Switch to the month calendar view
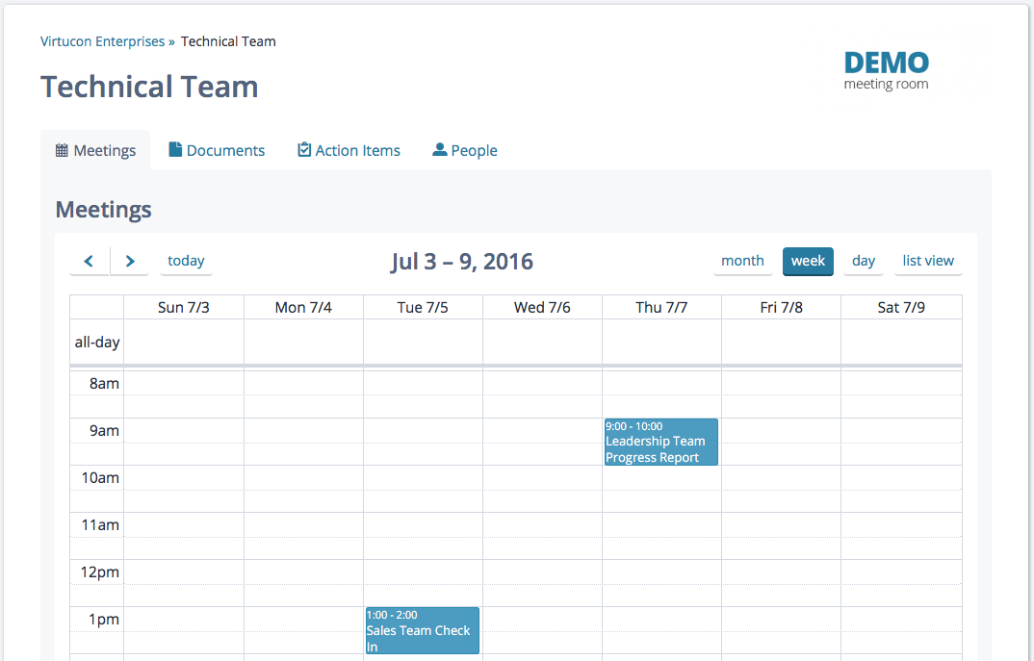Screen dimensions: 1034x661 click(742, 261)
